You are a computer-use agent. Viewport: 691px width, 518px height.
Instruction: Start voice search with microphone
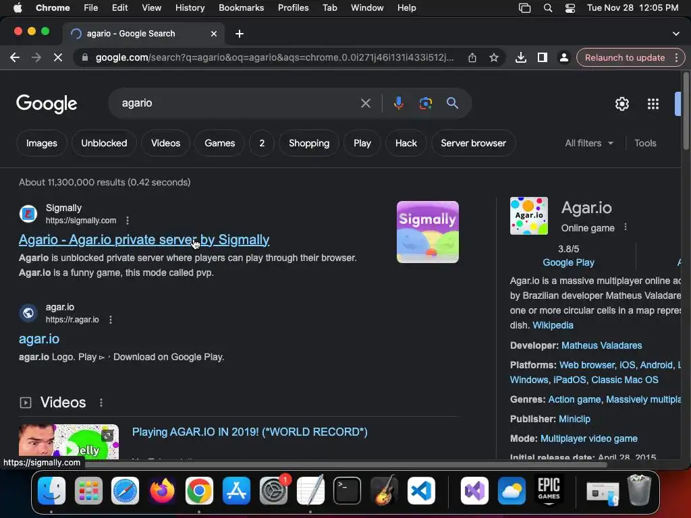(x=398, y=103)
